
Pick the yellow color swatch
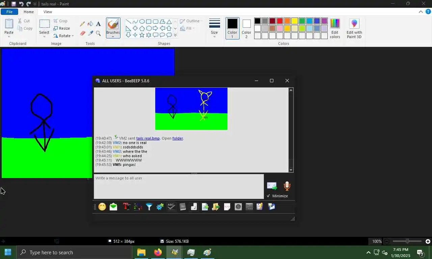(x=295, y=21)
